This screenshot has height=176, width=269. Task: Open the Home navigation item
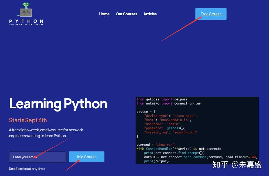(104, 14)
